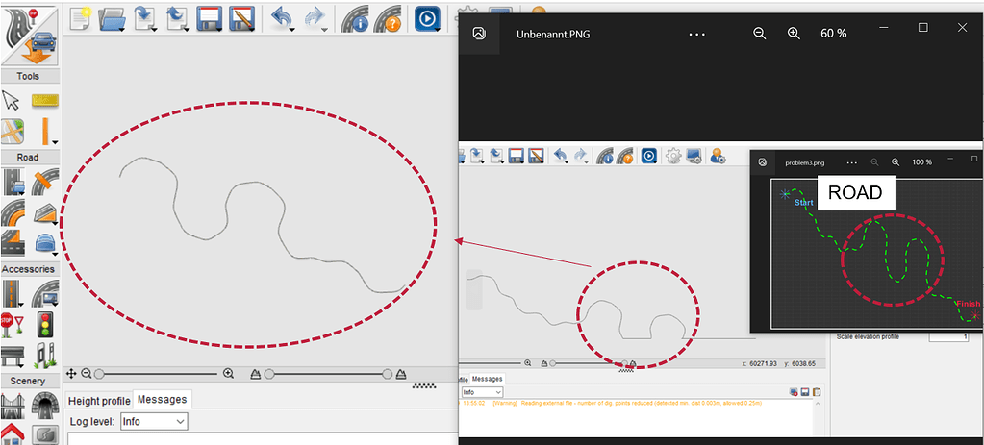Click the Scale elevation profile input field
The width and height of the screenshot is (984, 445).
(948, 336)
